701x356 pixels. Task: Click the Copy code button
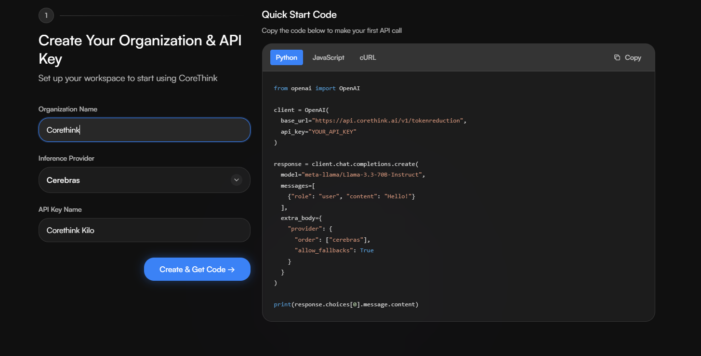627,57
